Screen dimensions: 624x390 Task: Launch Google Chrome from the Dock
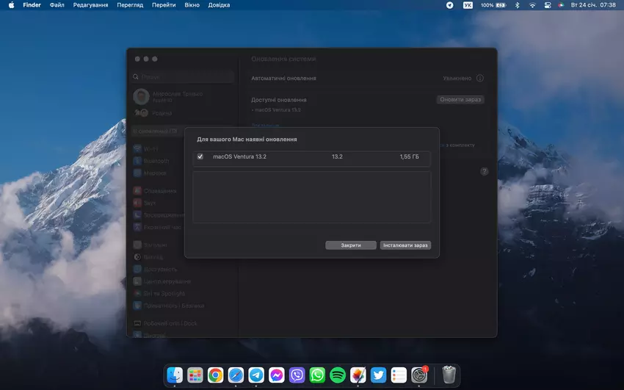[215, 375]
